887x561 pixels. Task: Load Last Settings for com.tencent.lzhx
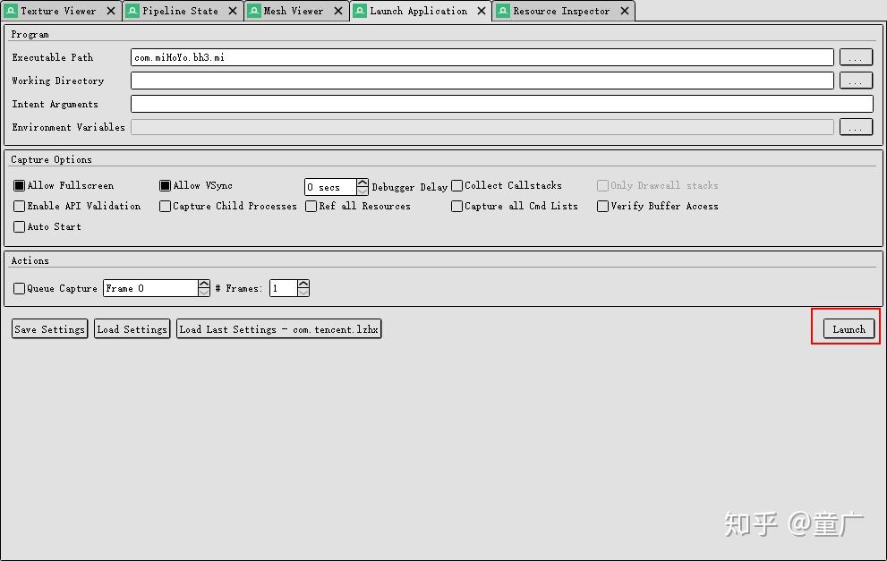coord(279,329)
